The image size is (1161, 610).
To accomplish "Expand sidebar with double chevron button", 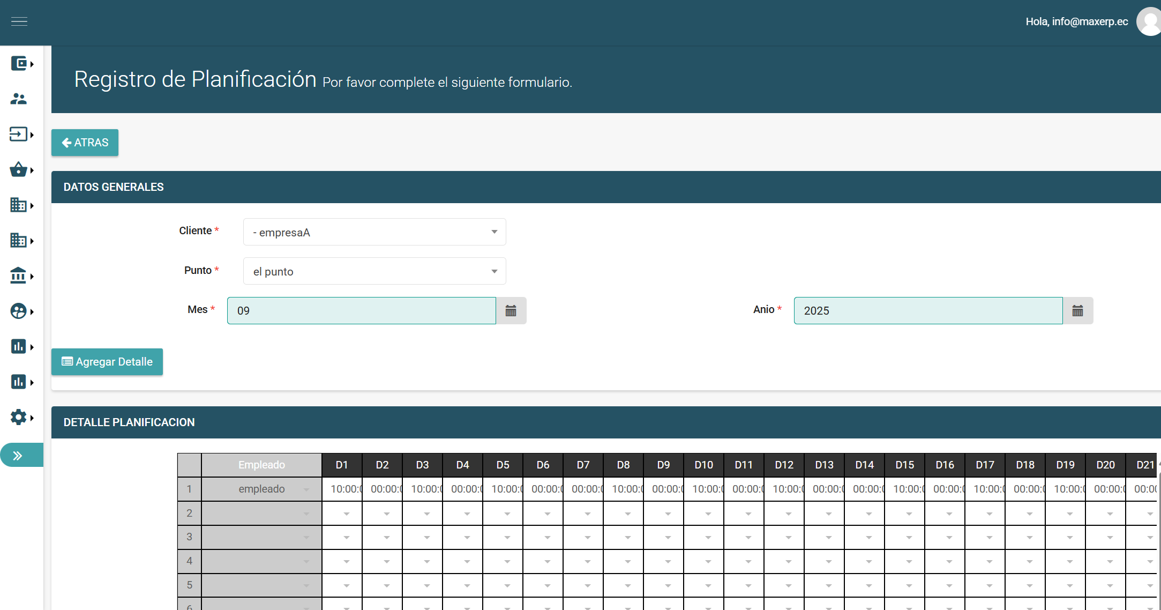I will click(19, 456).
